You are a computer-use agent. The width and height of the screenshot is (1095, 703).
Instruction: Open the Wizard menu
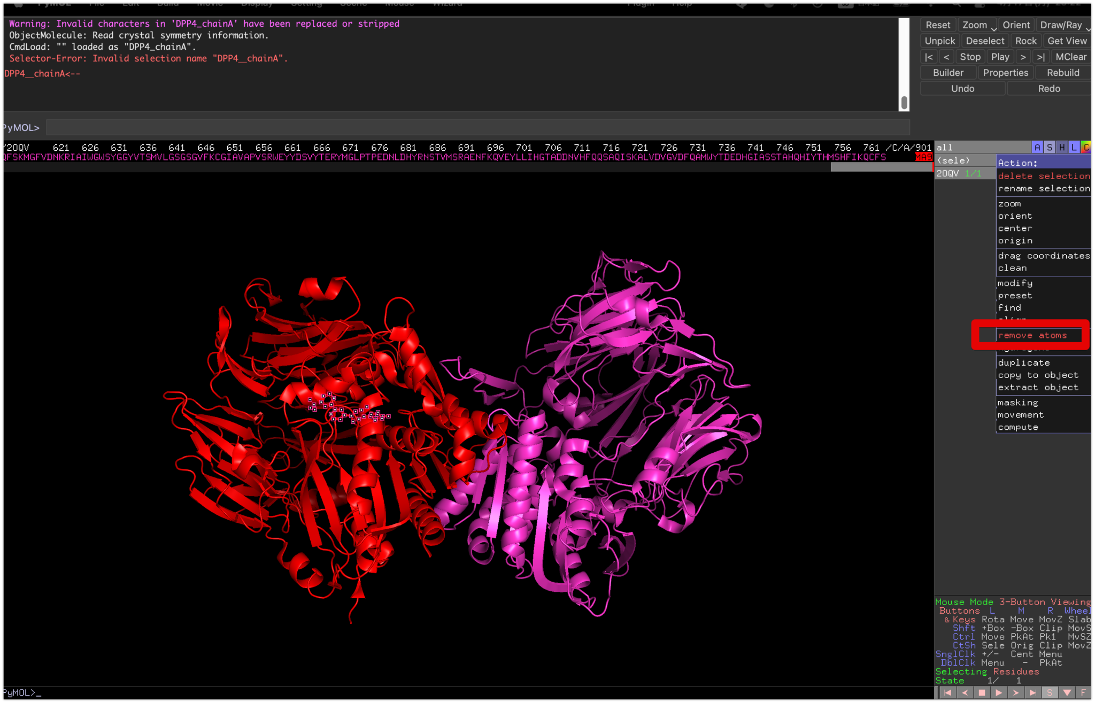pyautogui.click(x=447, y=4)
